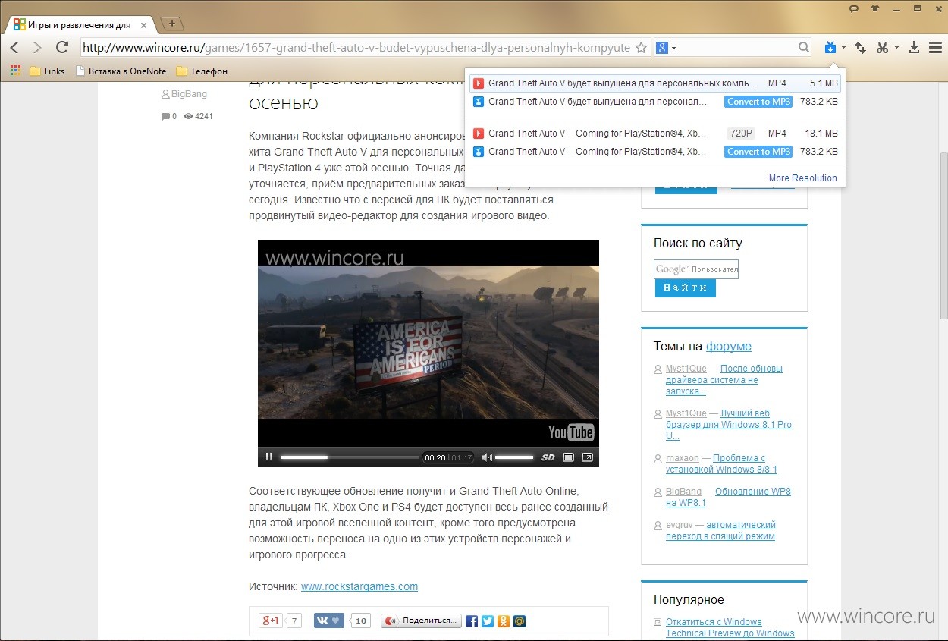
Task: Click the maxaon user link
Action: (x=683, y=458)
